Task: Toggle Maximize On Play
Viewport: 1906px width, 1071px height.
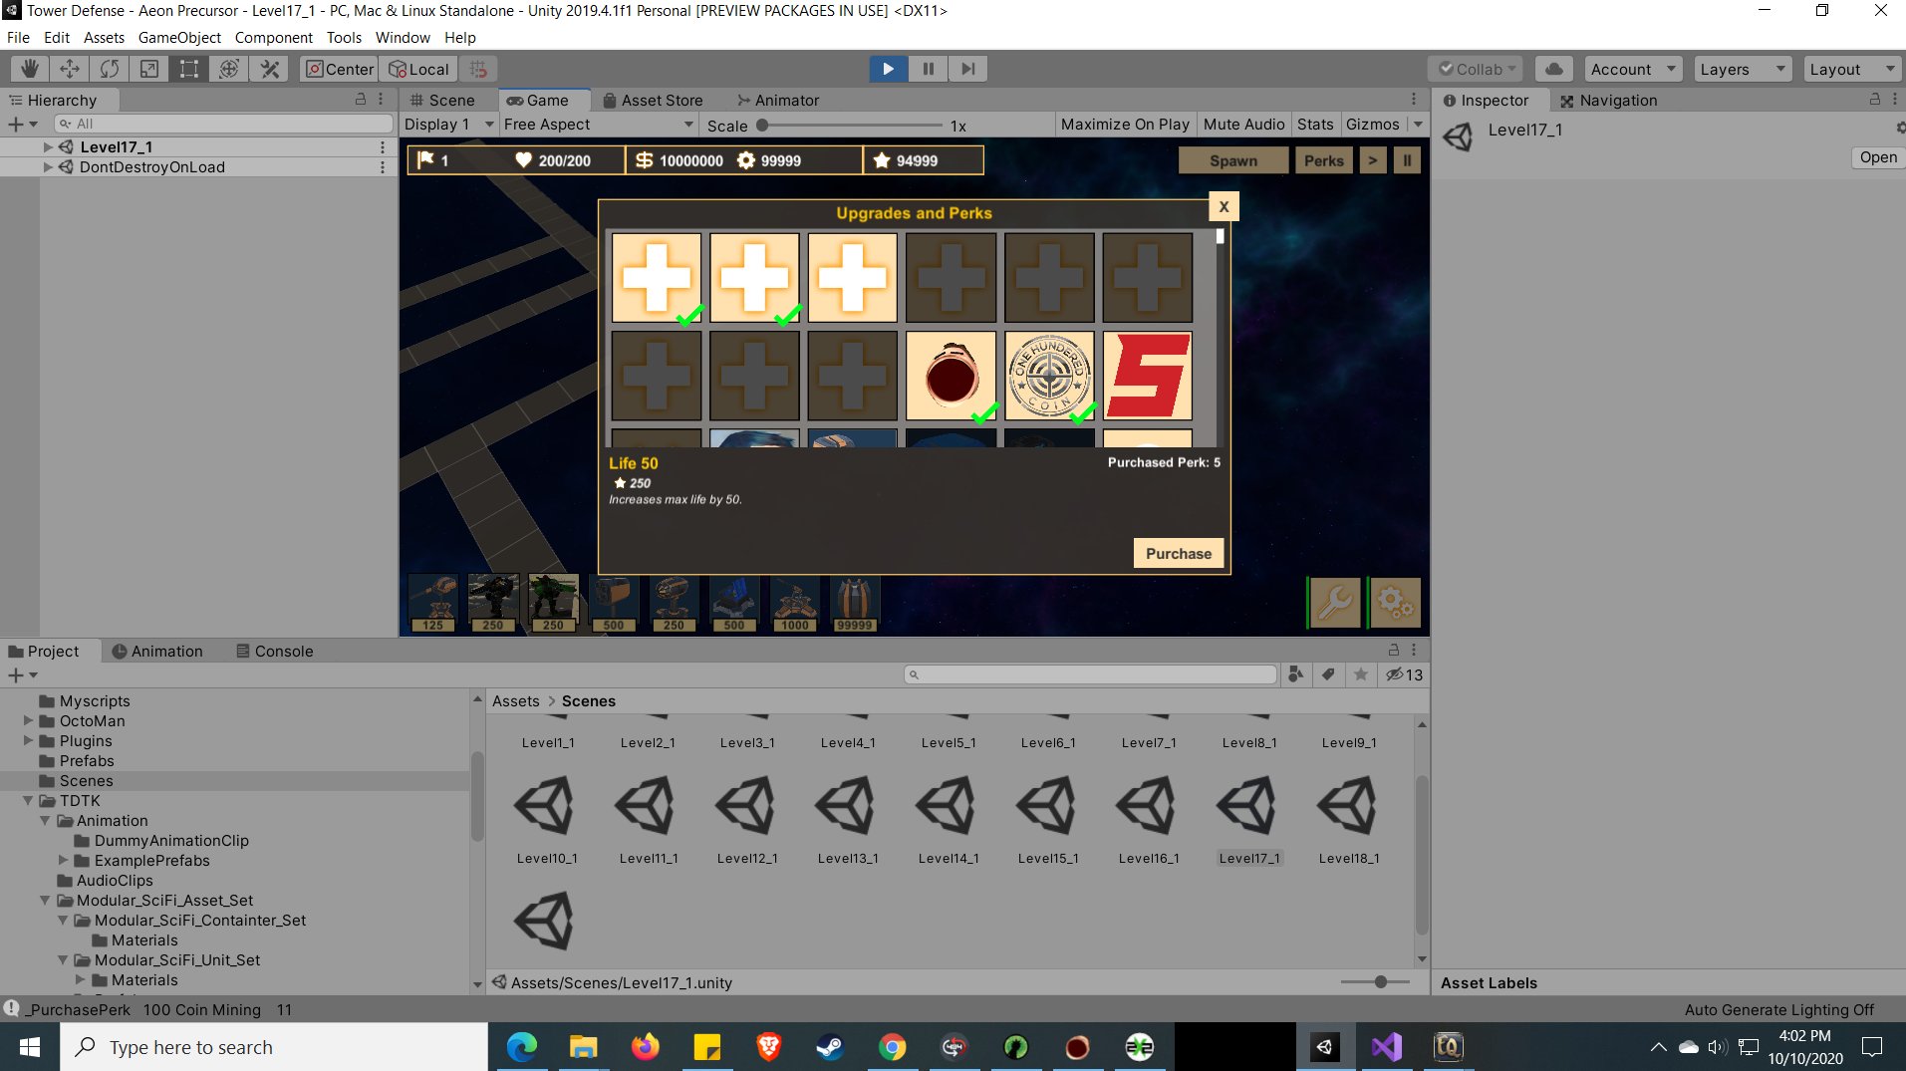Action: pos(1125,125)
